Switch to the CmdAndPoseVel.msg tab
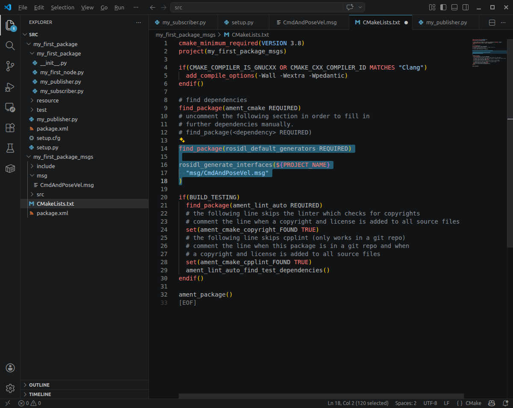The image size is (513, 408). 309,23
